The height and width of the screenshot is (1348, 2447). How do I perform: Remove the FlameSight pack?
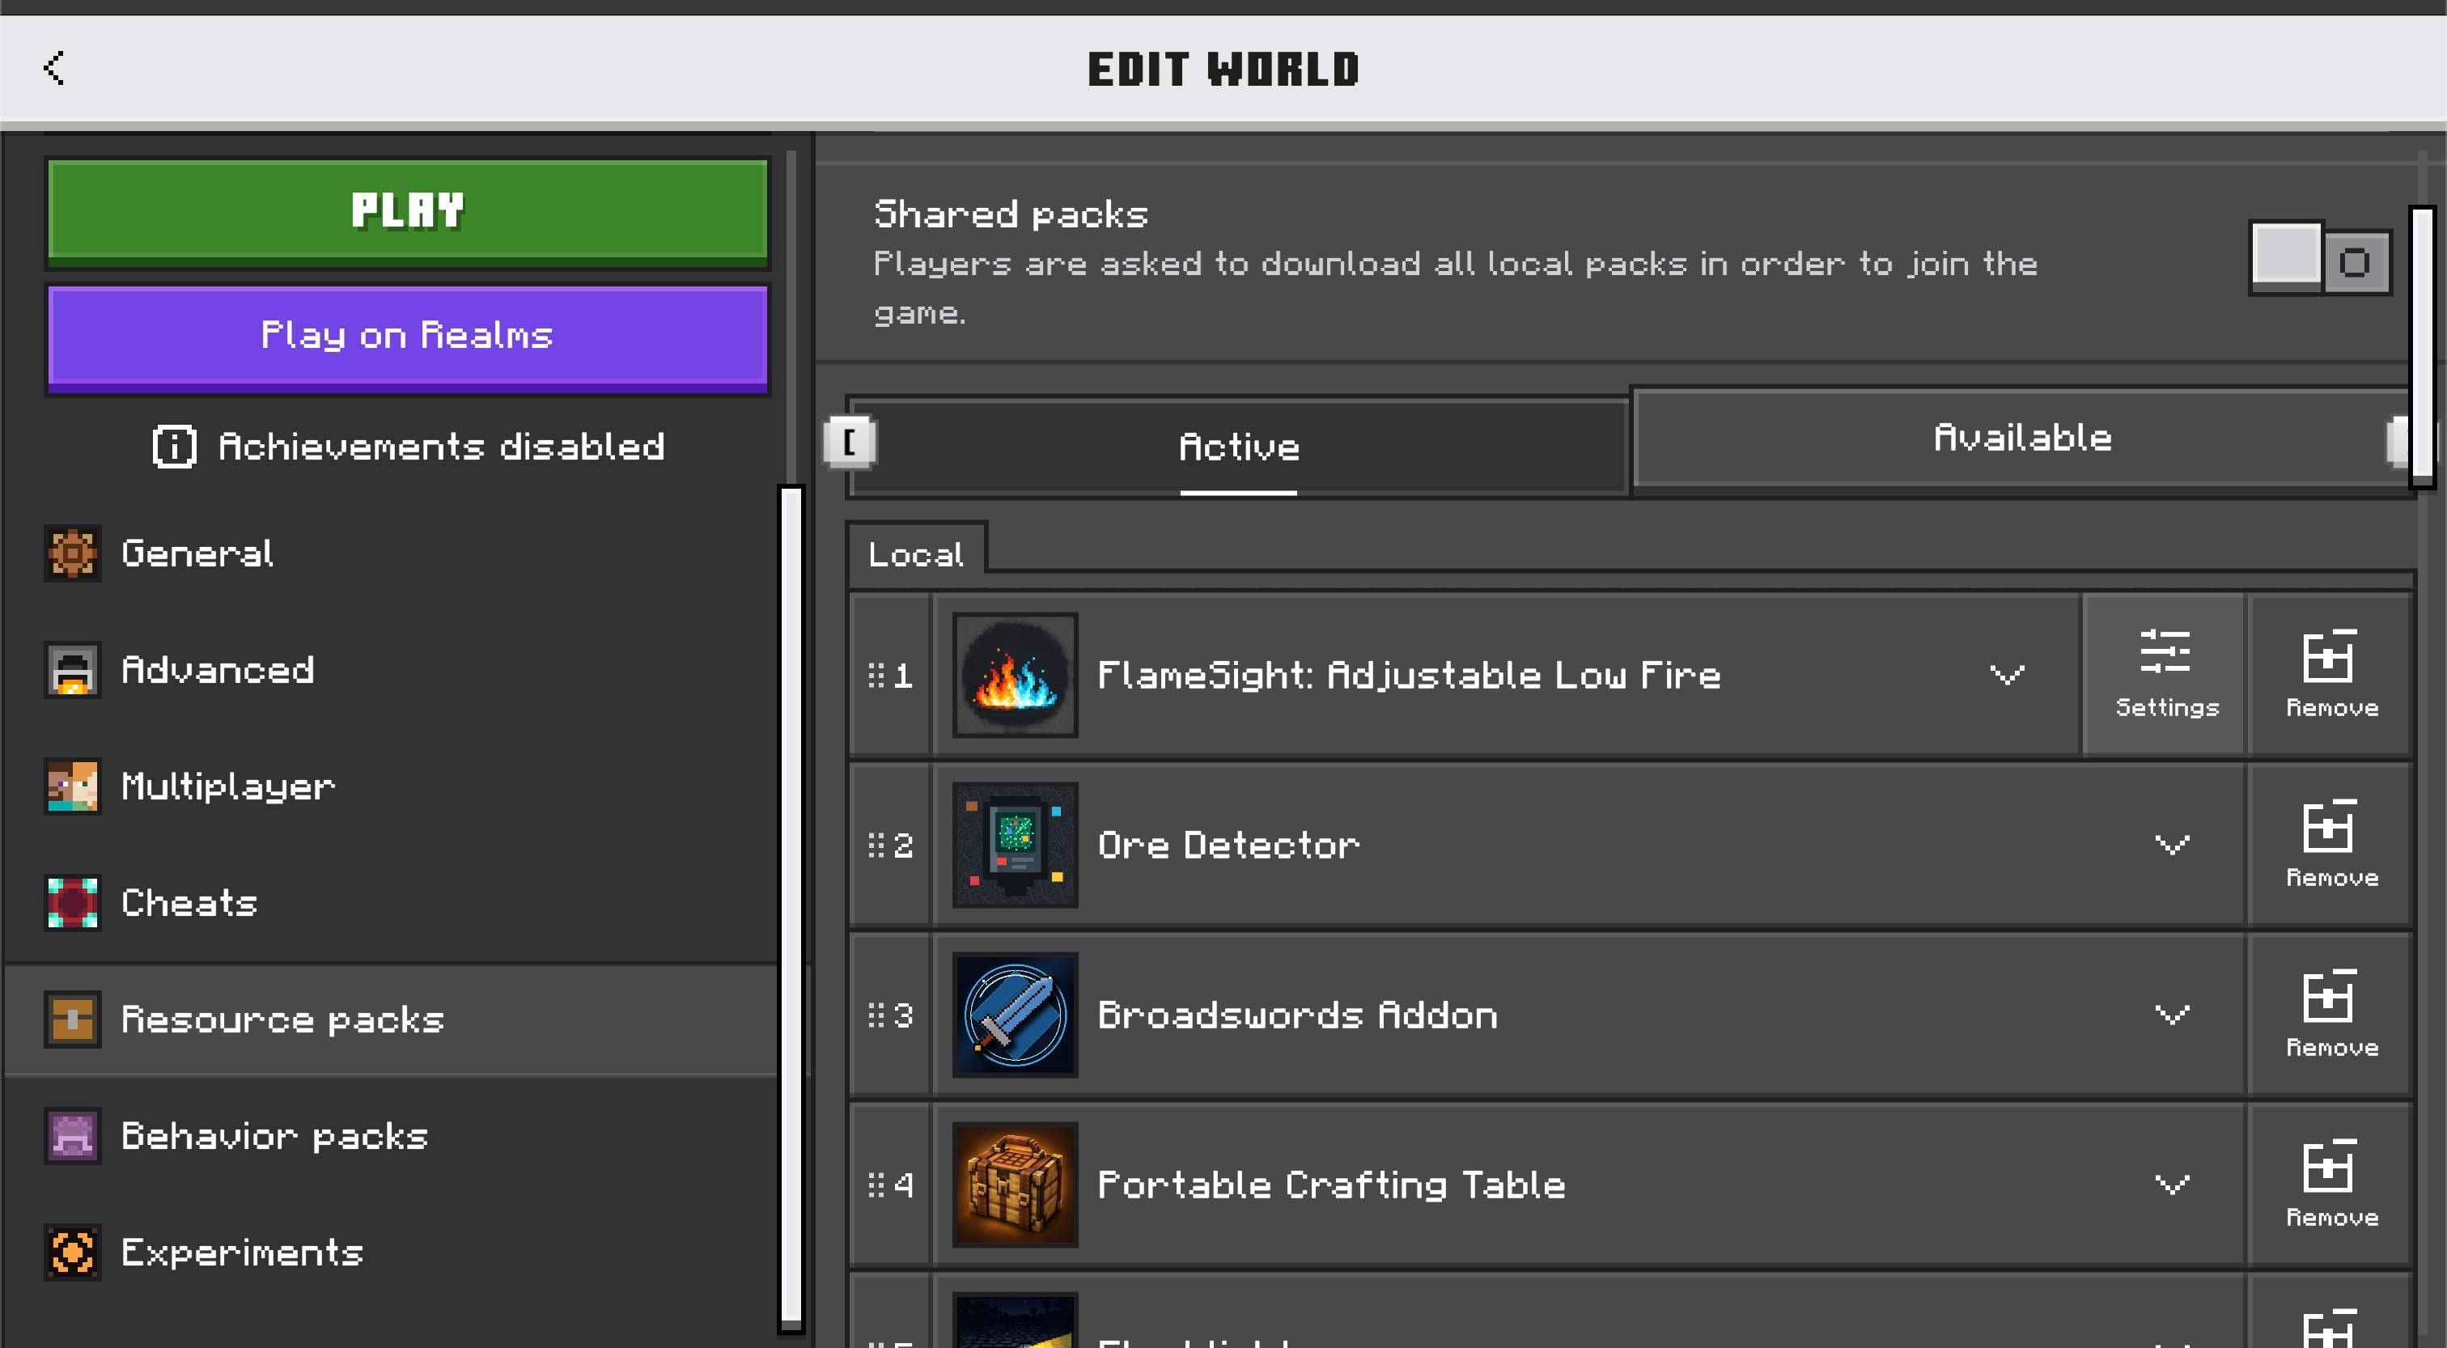tap(2331, 675)
